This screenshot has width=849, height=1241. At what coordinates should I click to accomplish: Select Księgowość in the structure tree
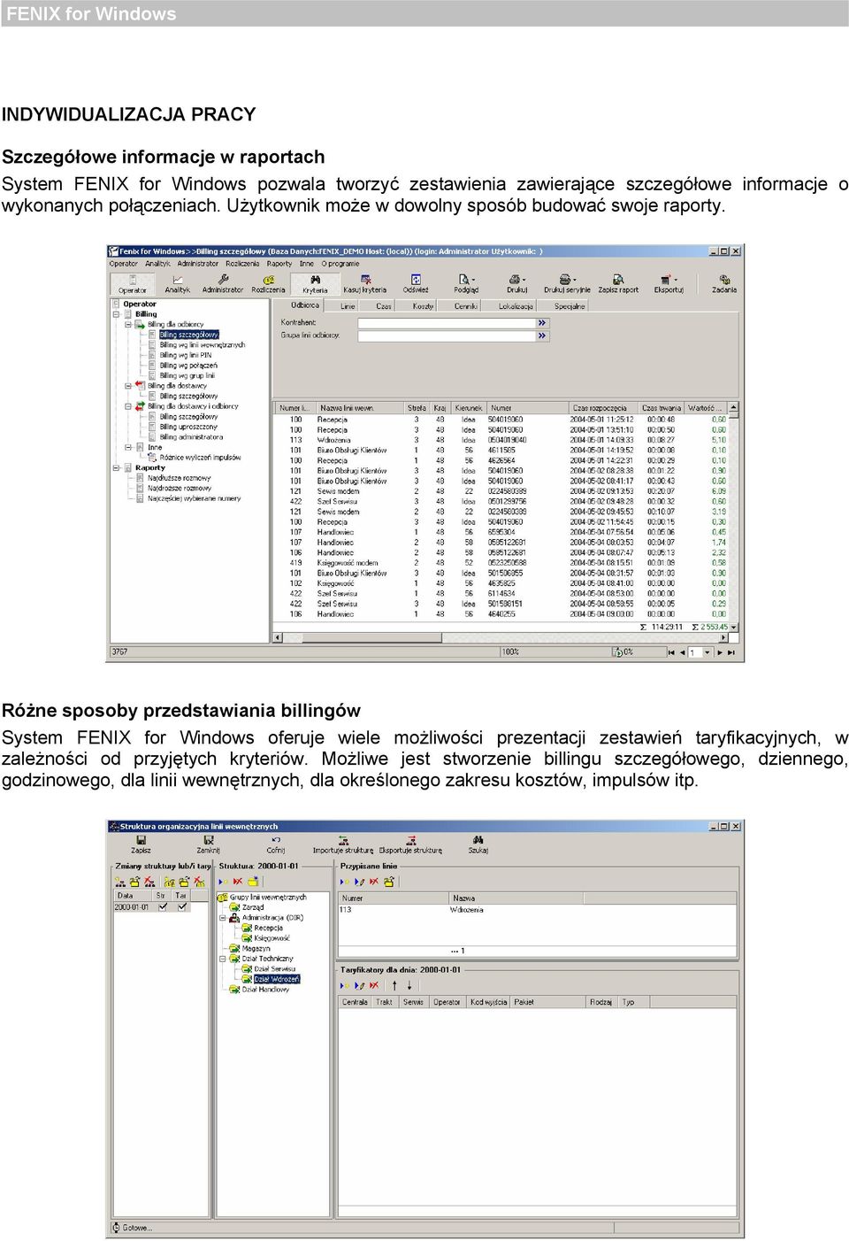272,938
